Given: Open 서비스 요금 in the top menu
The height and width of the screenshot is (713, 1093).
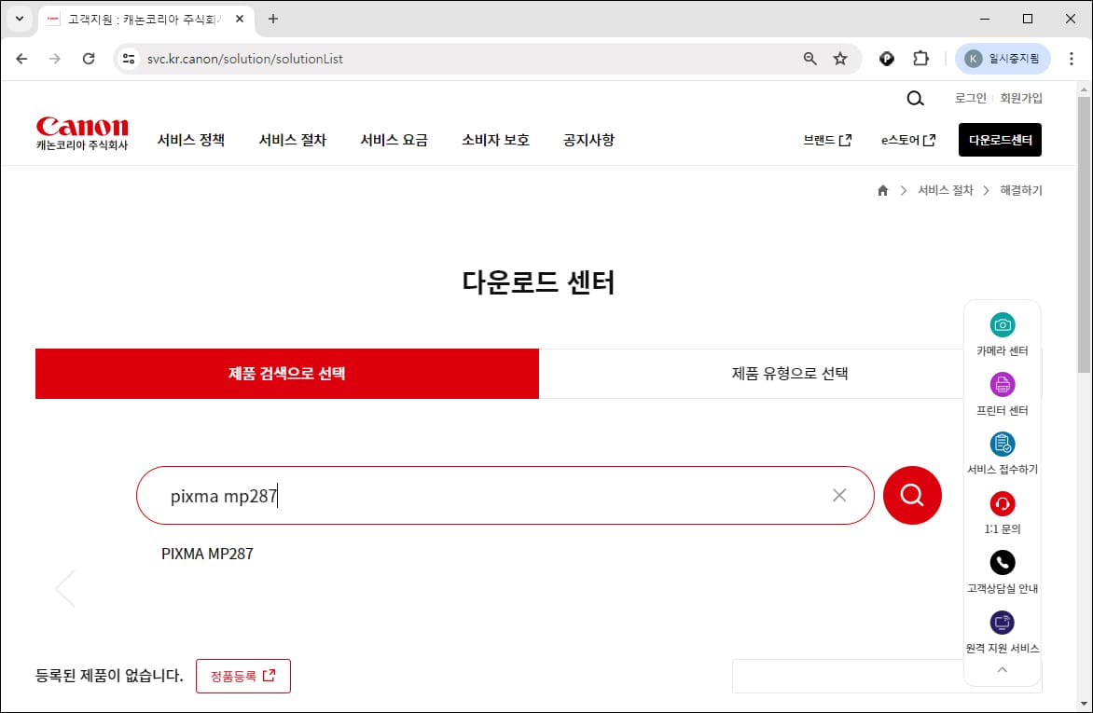Looking at the screenshot, I should tap(394, 140).
